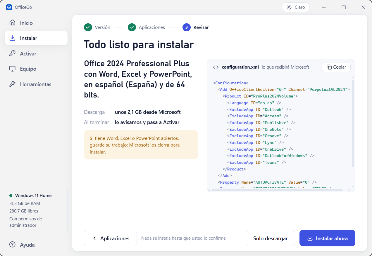Image resolution: width=372 pixels, height=256 pixels.
Task: Maximize the OfficeGo window
Action: (344, 7)
